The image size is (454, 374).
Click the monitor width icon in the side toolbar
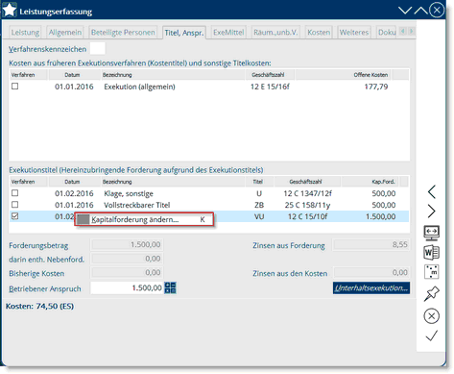(x=431, y=233)
